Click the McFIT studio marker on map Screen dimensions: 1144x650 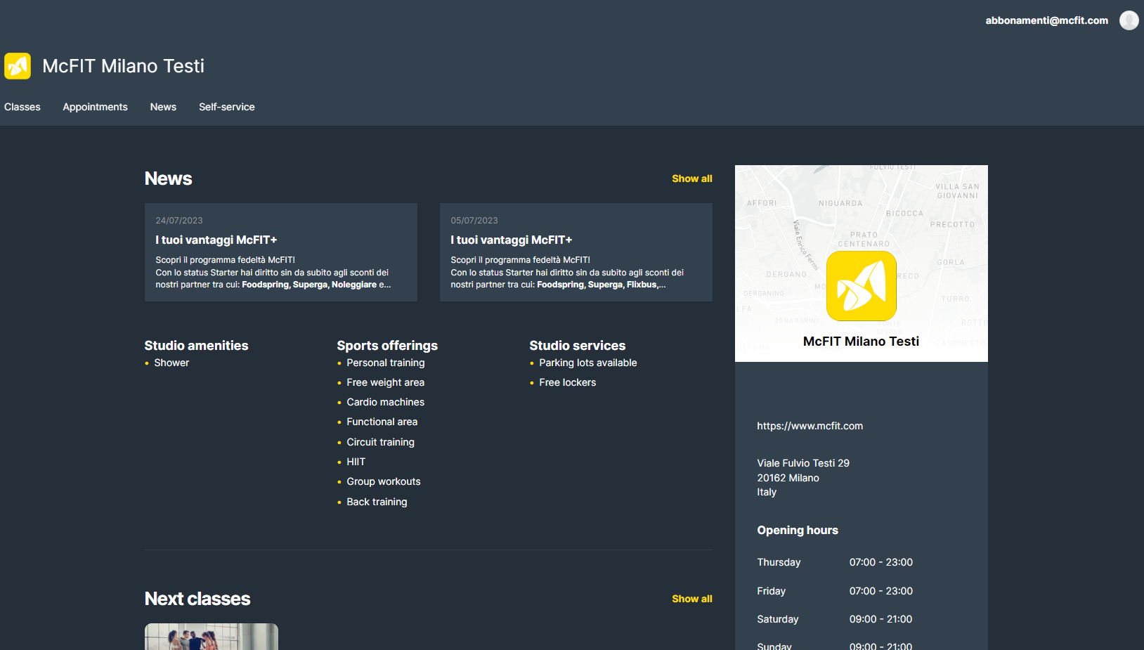(x=861, y=286)
